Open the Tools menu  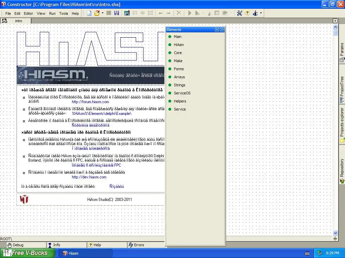tap(64, 13)
